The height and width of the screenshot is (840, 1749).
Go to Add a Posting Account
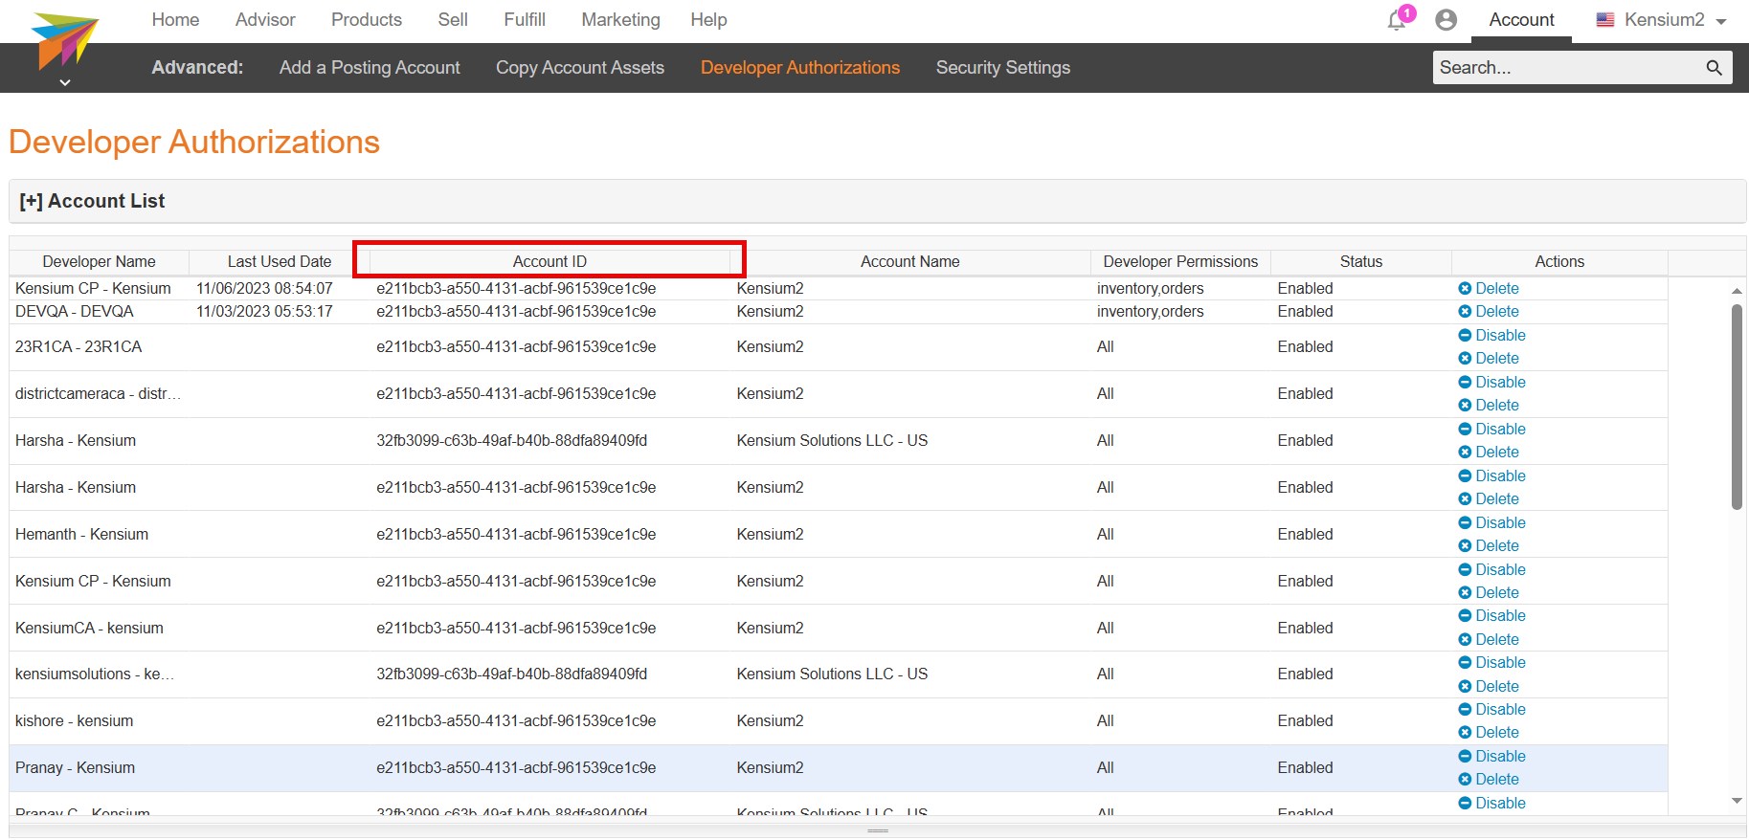point(370,68)
